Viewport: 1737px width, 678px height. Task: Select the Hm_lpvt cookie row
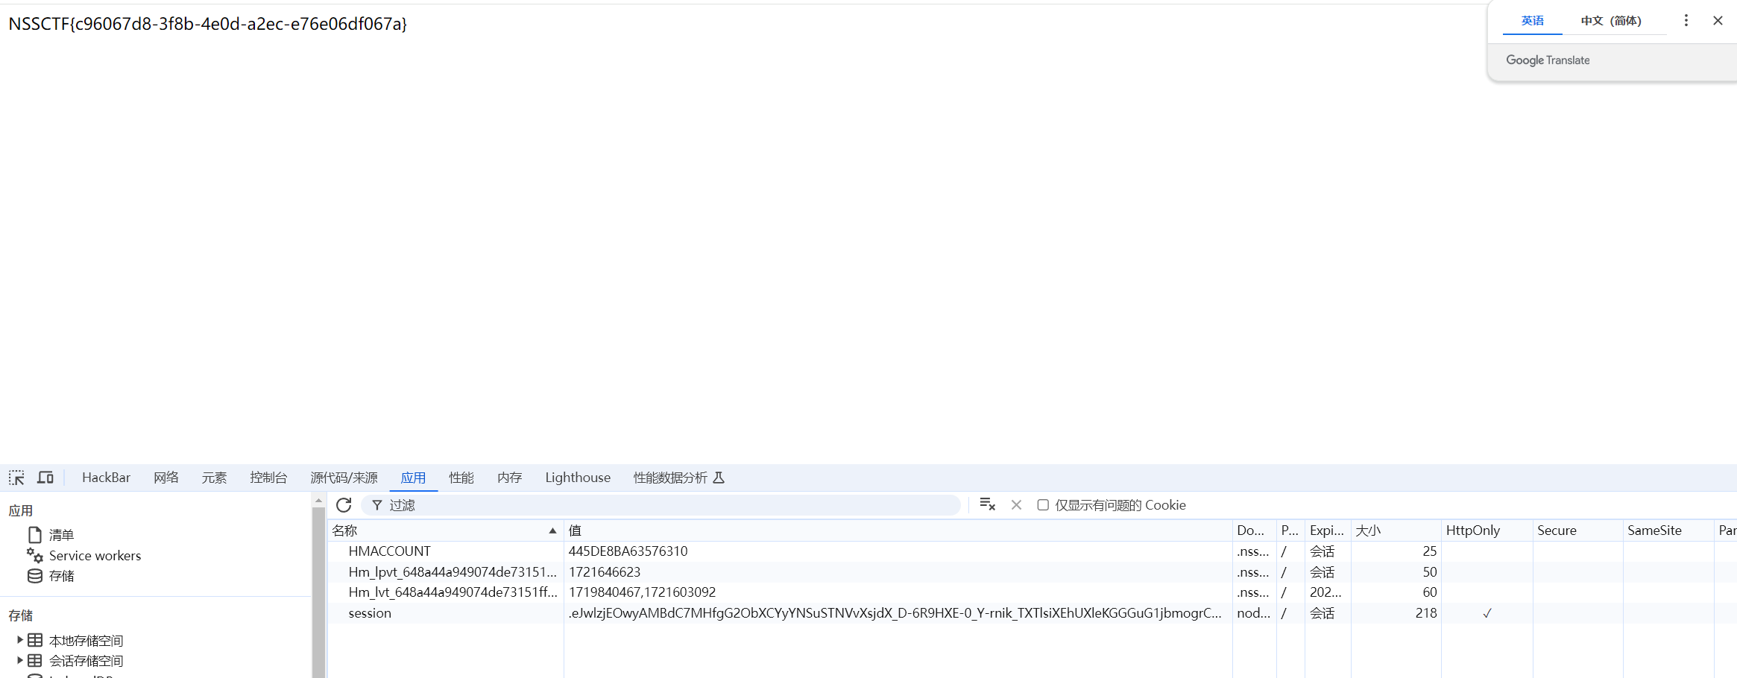(x=1033, y=572)
